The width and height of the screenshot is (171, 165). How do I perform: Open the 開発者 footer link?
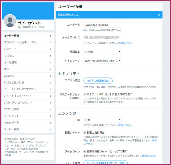(8, 155)
